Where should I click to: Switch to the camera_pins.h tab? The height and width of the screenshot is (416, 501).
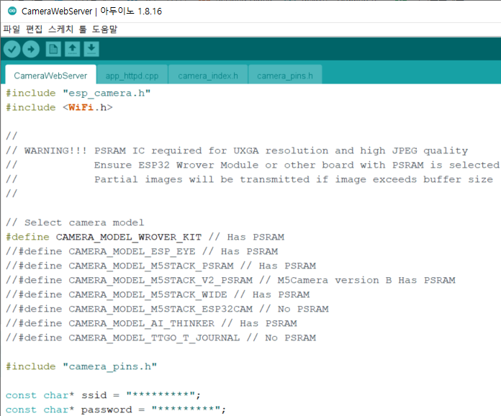(285, 76)
